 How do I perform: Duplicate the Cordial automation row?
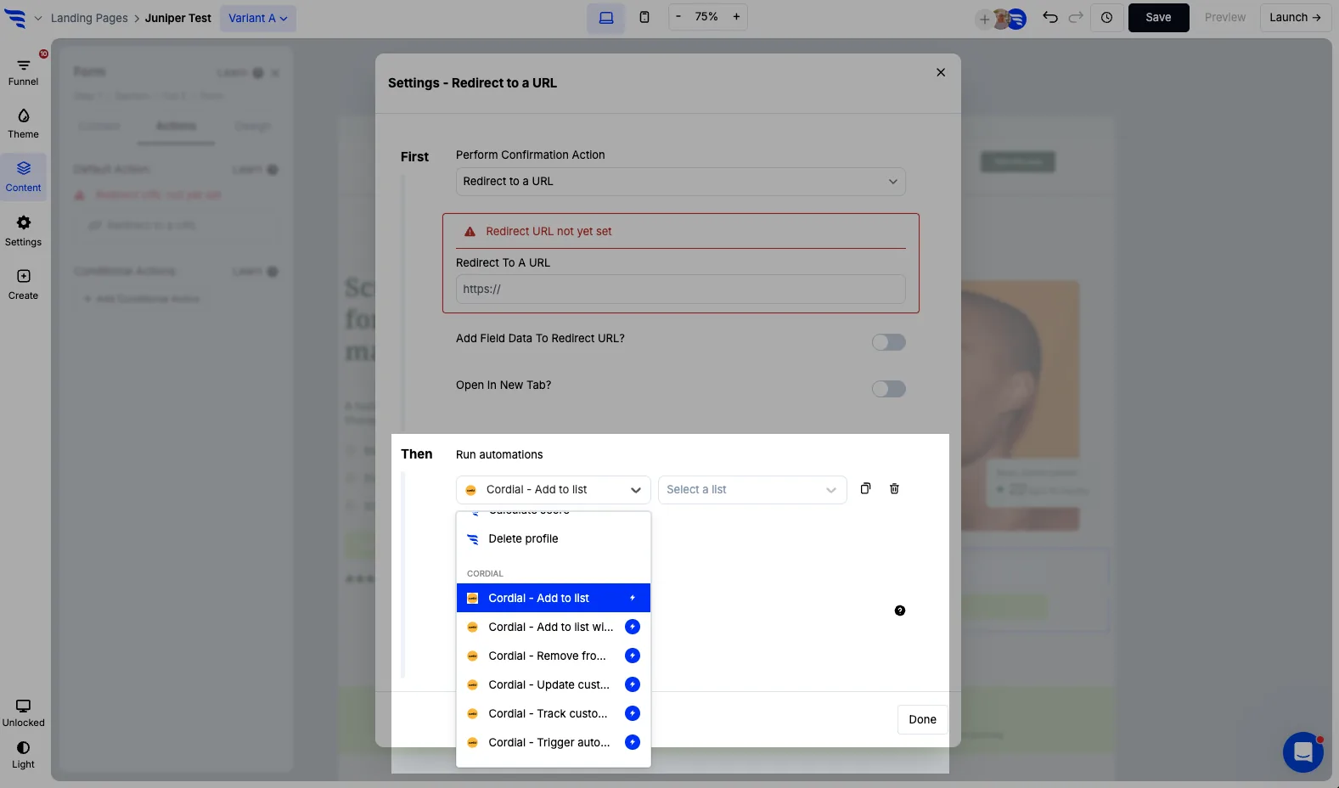(865, 488)
